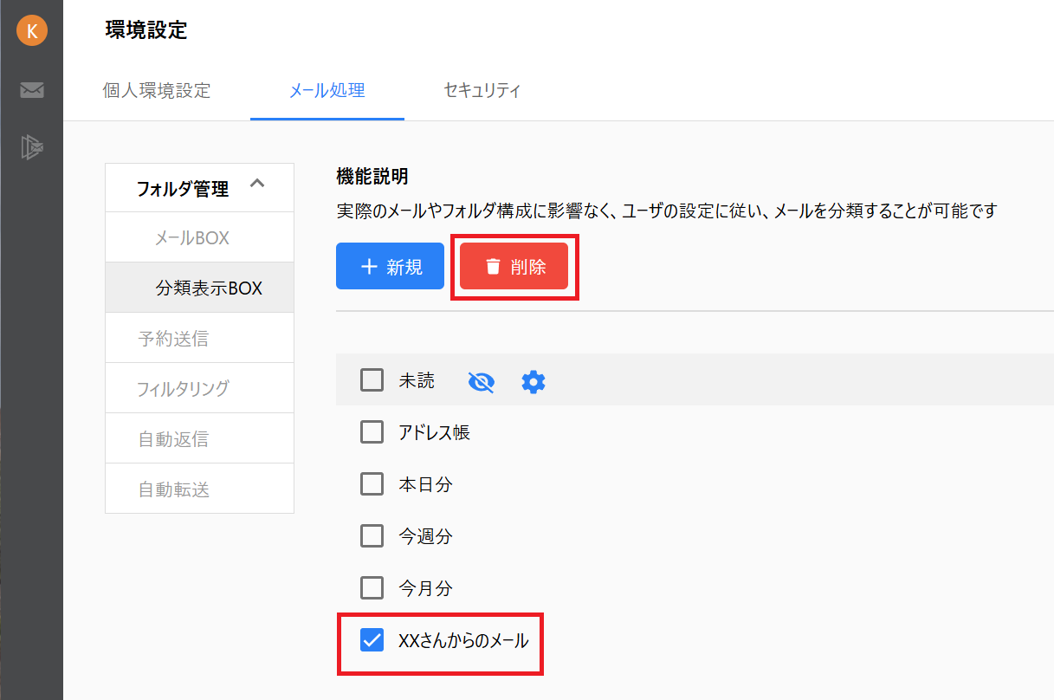The width and height of the screenshot is (1054, 700).
Task: Select 分類表示BOX in the side menu
Action: tap(199, 288)
